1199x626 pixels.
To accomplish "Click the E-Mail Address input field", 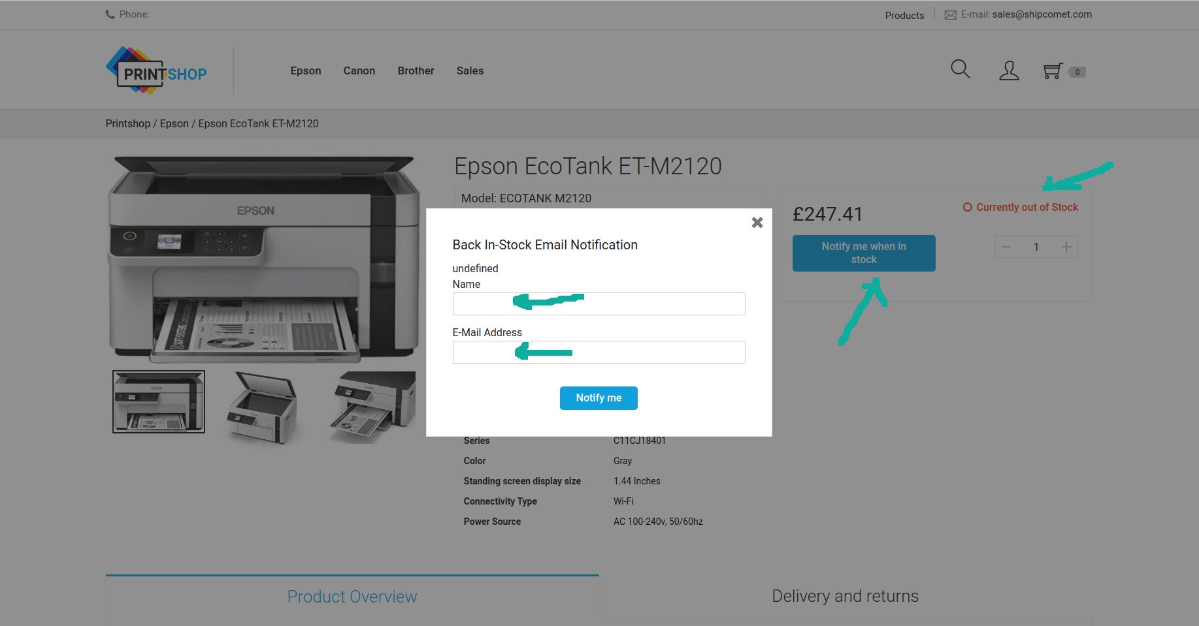I will pos(599,352).
